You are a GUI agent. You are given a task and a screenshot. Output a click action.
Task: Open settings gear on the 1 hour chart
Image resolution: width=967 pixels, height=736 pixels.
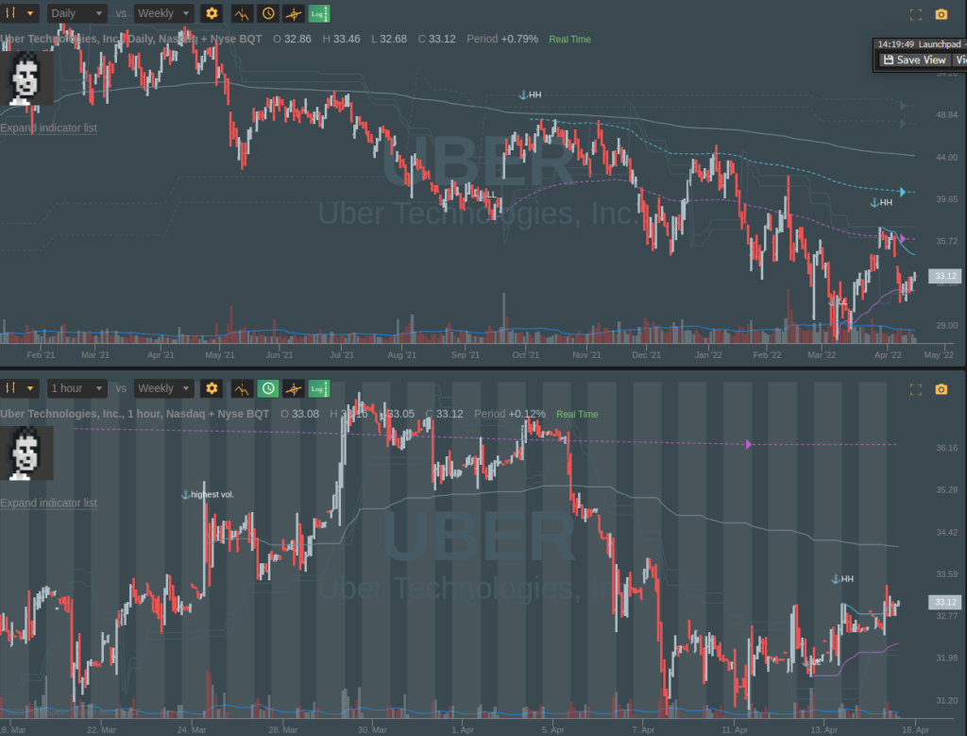(212, 388)
